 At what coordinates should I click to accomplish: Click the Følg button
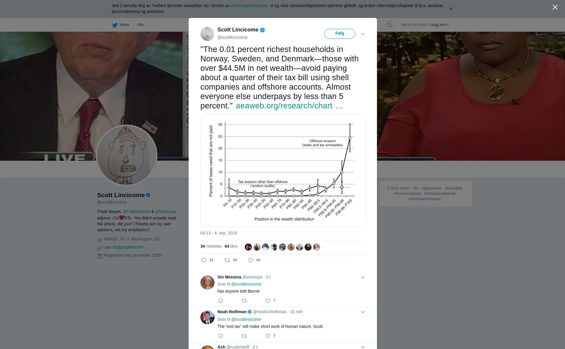[x=340, y=33]
